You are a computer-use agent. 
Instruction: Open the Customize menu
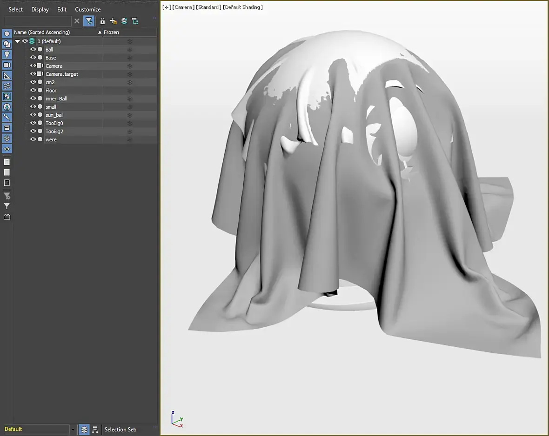pyautogui.click(x=87, y=9)
